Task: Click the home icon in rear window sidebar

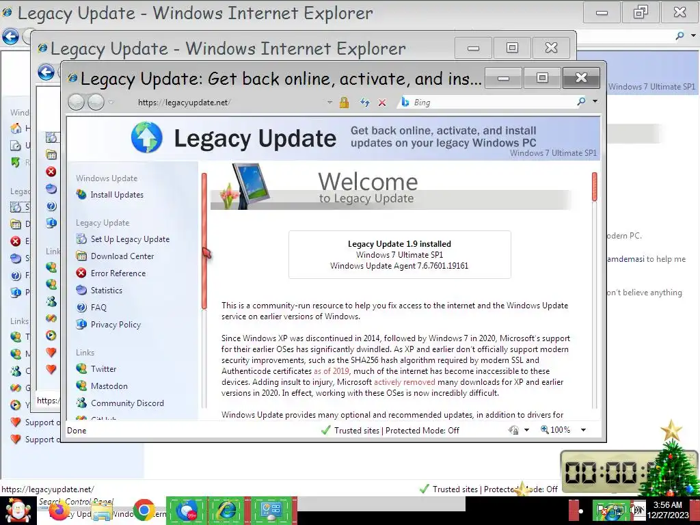Action: (x=16, y=129)
